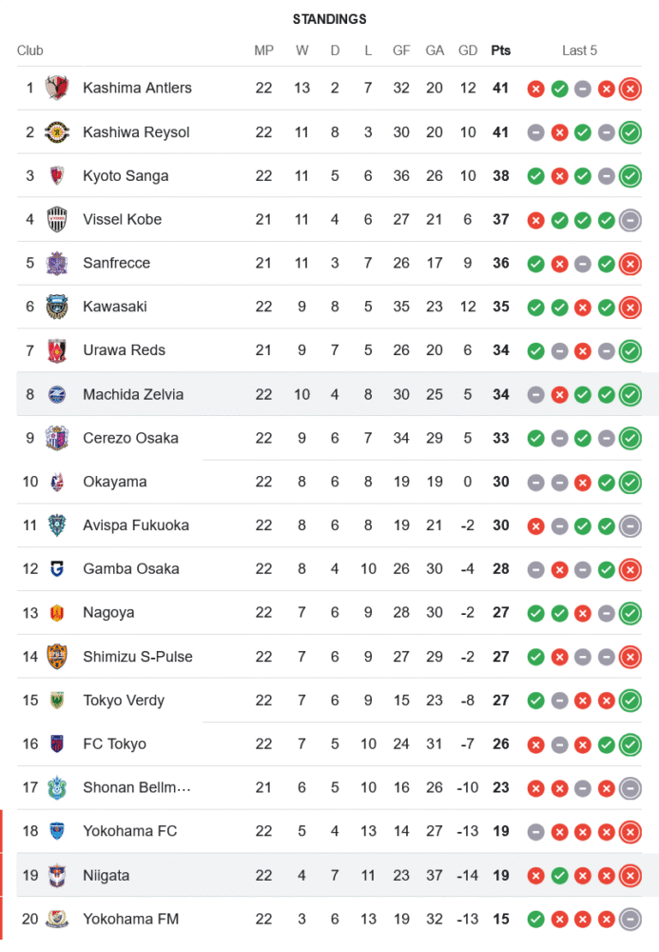This screenshot has height=952, width=659.
Task: Click the Yokohama FM club crest
Action: coord(57,919)
